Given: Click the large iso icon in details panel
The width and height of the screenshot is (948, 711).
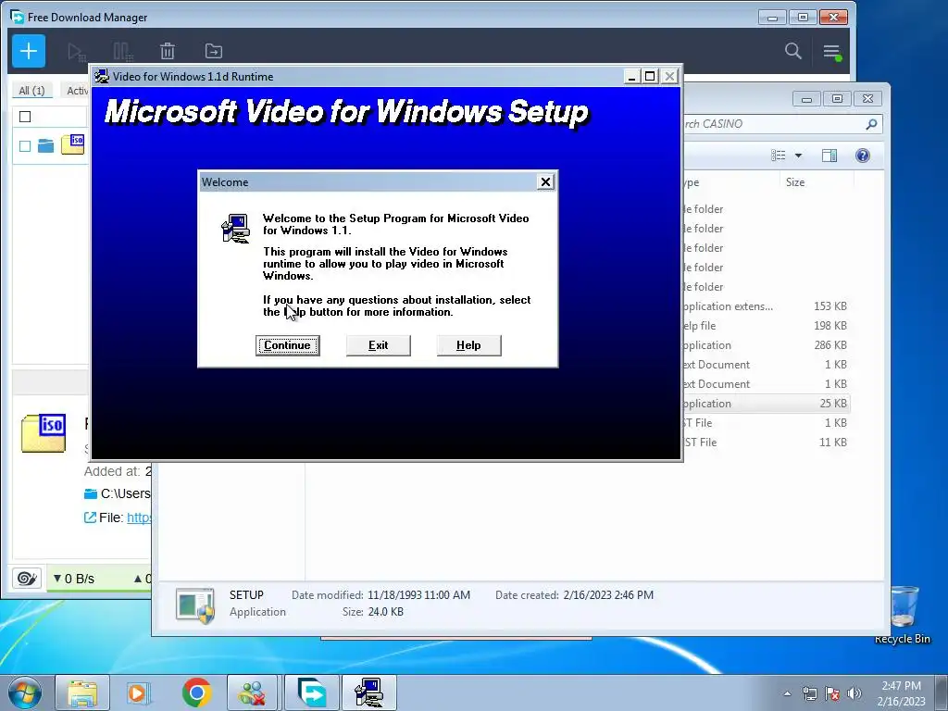Looking at the screenshot, I should [x=44, y=433].
